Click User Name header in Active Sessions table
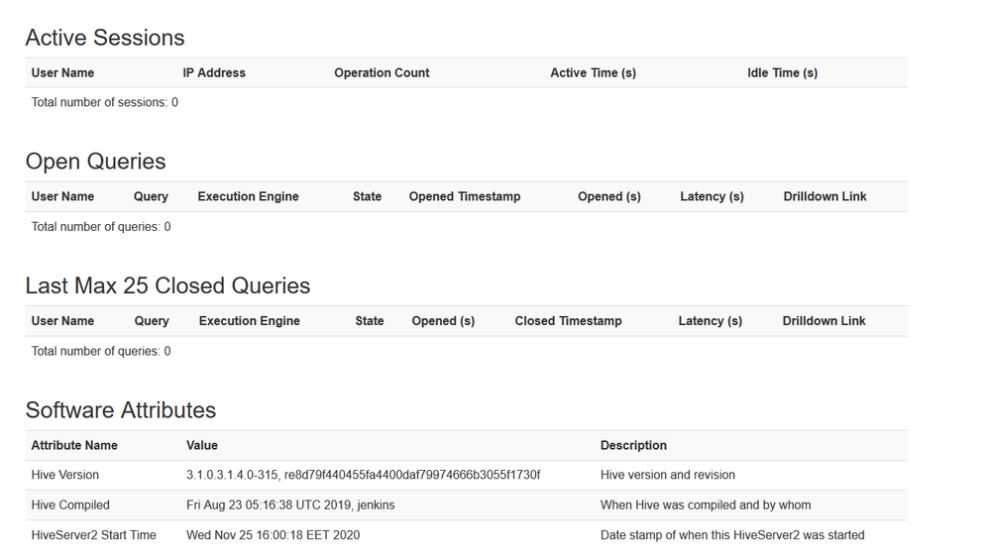 [62, 72]
